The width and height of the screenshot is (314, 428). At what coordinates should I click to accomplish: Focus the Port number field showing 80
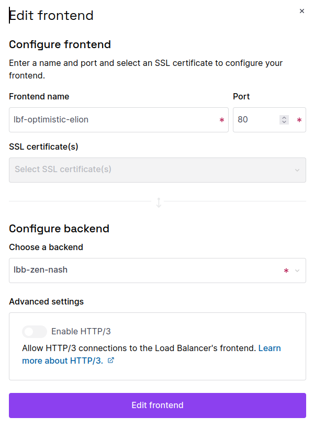pos(254,120)
